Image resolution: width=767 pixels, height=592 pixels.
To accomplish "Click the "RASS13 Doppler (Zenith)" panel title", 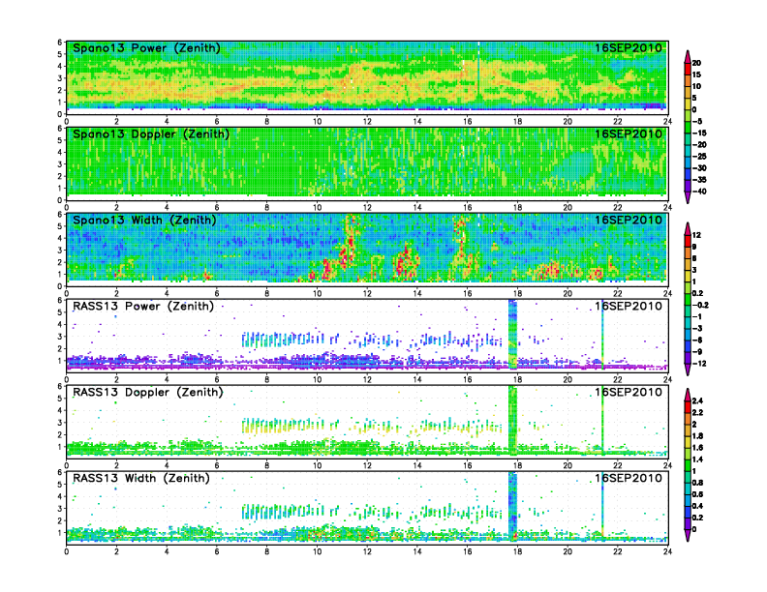I will pos(148,392).
